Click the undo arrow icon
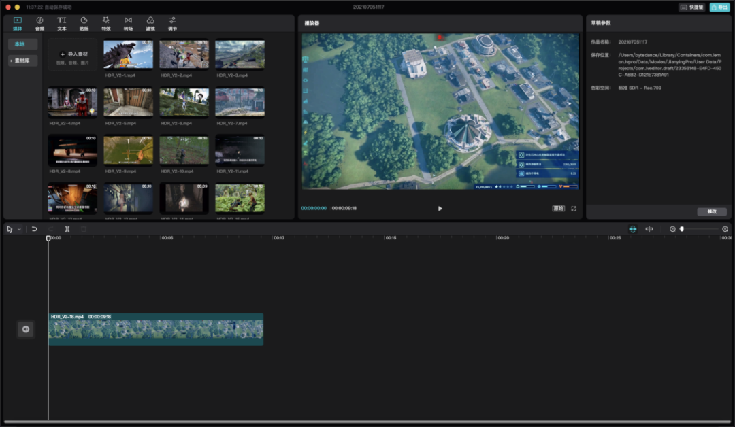The height and width of the screenshot is (427, 735). tap(34, 229)
